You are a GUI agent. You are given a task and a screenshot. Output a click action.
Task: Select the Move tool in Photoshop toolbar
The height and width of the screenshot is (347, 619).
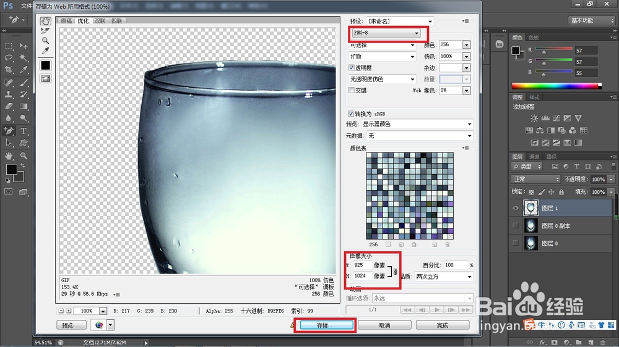tap(24, 46)
